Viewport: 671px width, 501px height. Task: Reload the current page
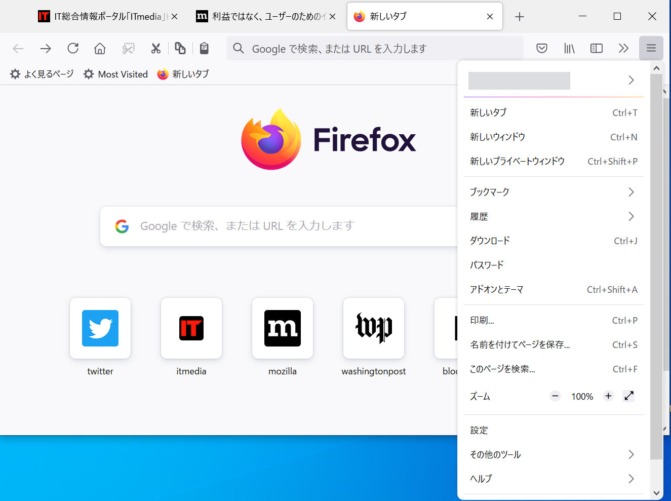pos(73,49)
